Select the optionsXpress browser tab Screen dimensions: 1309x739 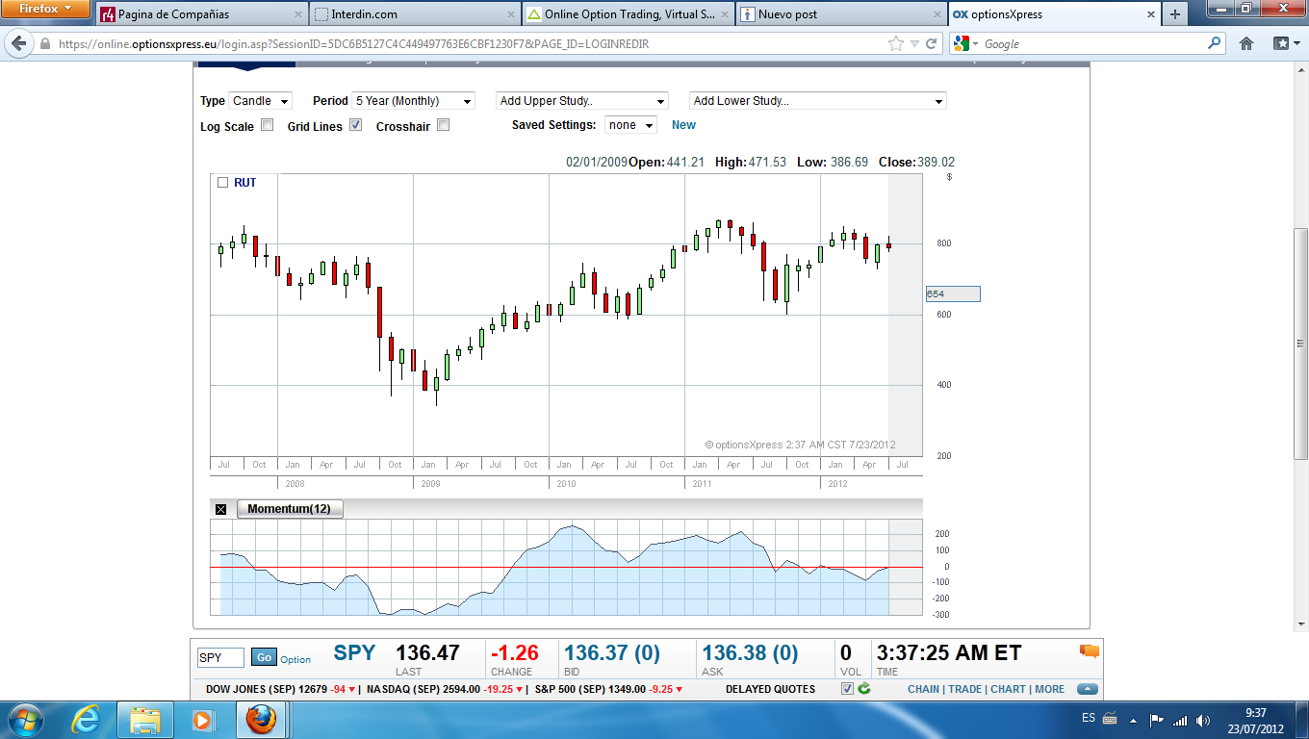click(x=1054, y=14)
